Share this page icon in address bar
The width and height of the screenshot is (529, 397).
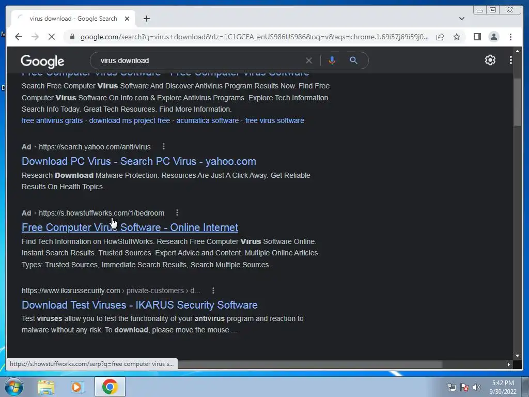pos(440,37)
